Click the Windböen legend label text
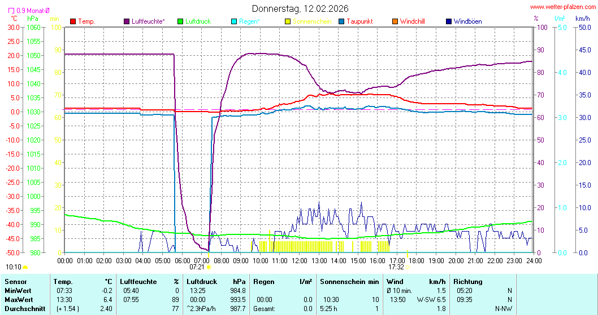 coord(467,21)
